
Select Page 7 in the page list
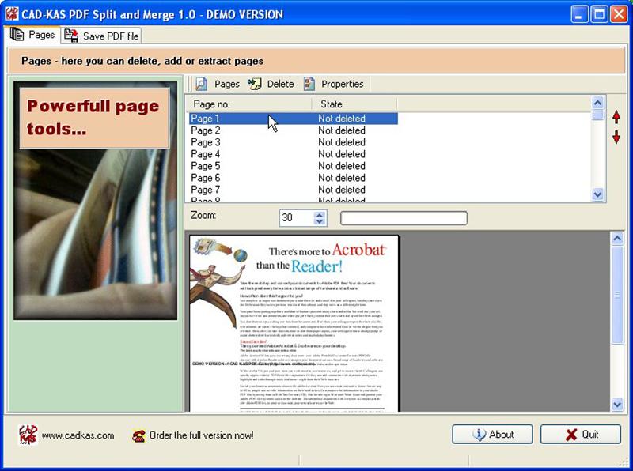coord(207,189)
